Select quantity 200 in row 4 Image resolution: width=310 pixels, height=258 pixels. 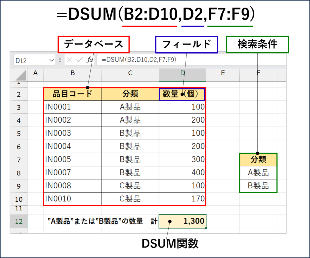pyautogui.click(x=182, y=120)
